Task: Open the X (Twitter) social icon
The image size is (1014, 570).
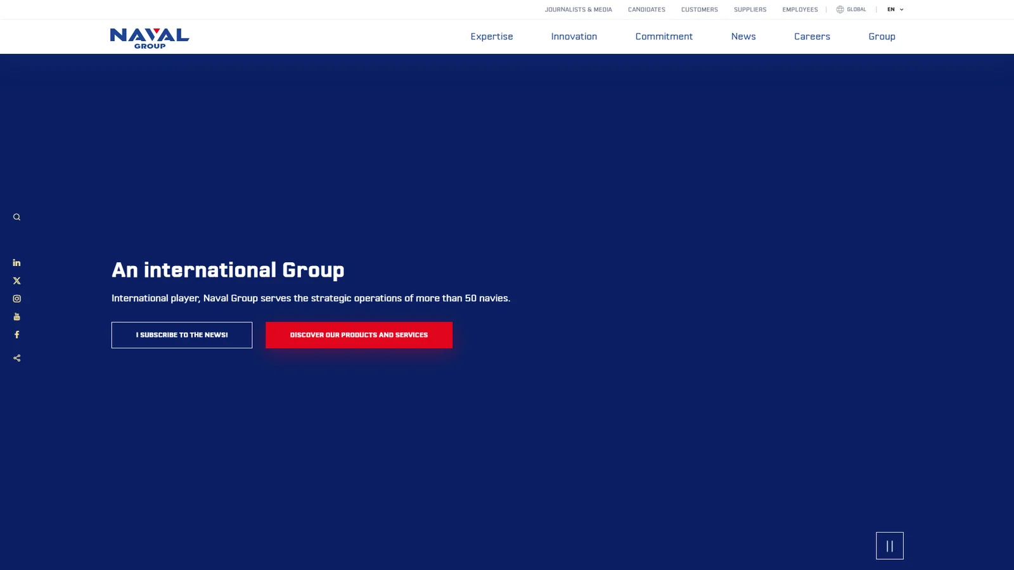Action: coord(16,281)
